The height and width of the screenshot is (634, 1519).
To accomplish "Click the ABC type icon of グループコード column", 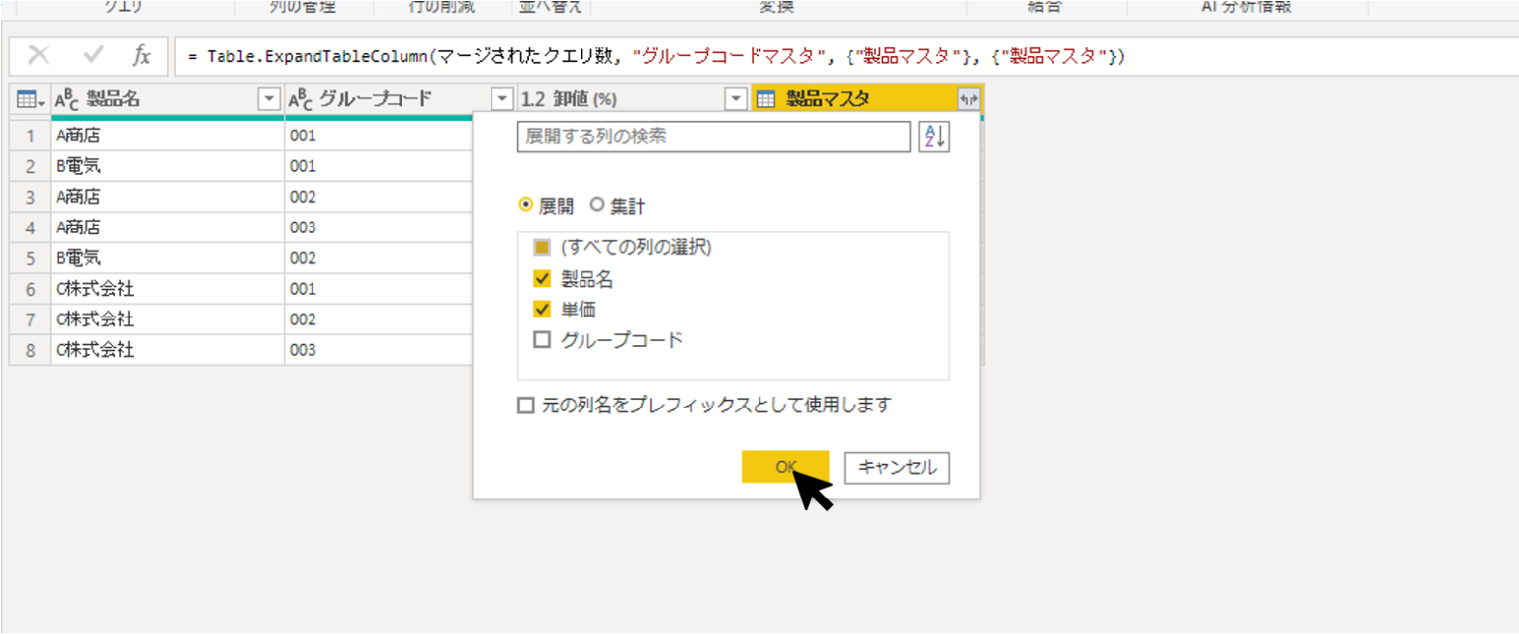I will [301, 99].
